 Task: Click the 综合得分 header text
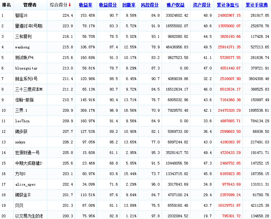tap(58, 5)
